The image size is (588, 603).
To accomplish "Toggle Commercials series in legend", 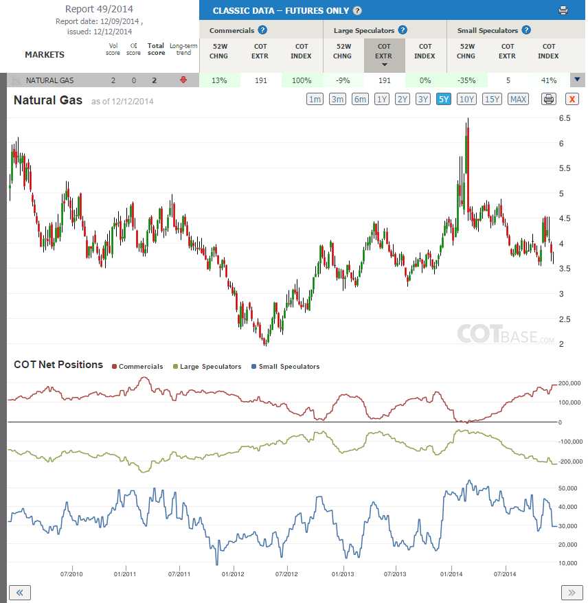I will coord(137,367).
